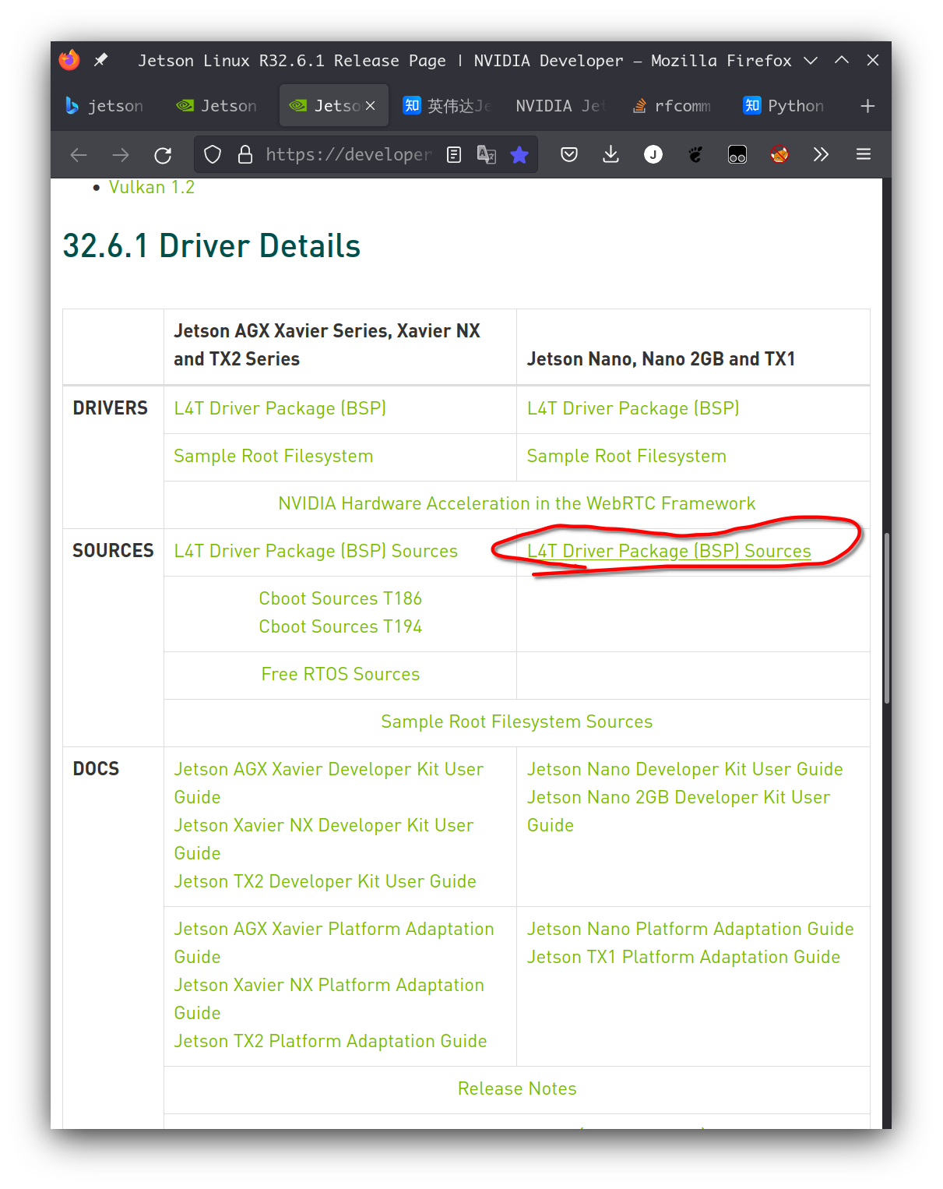The image size is (943, 1189).
Task: Click the DRIVERS row label
Action: [111, 408]
